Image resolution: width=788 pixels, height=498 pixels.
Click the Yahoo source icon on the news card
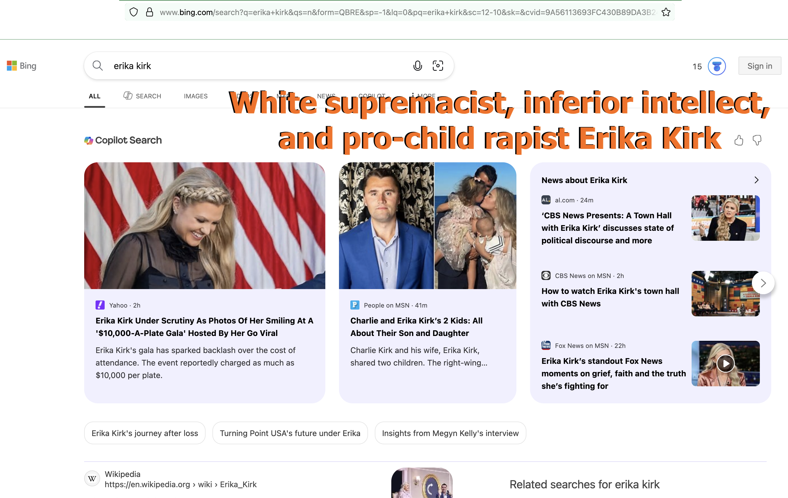pyautogui.click(x=100, y=305)
